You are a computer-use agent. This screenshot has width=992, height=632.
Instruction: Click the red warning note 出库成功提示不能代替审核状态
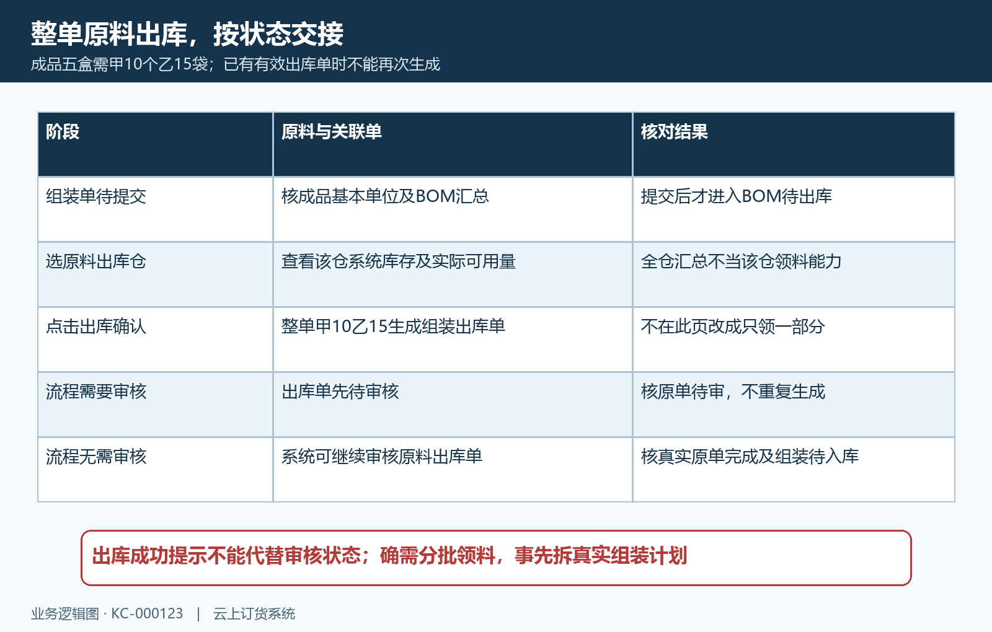[x=496, y=558]
